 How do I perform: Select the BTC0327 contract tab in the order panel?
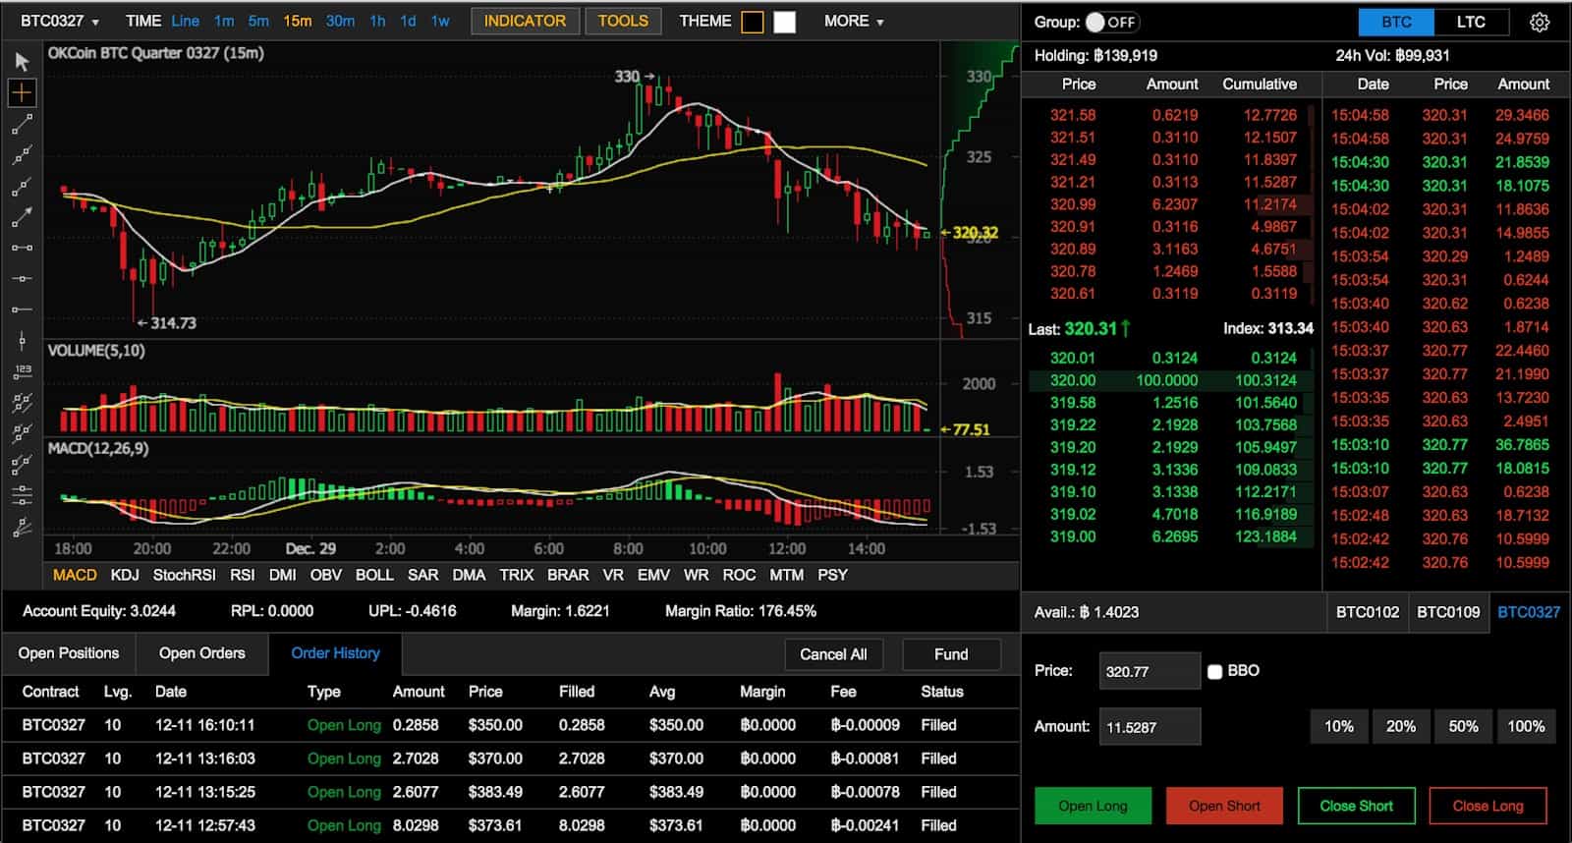[x=1529, y=612]
